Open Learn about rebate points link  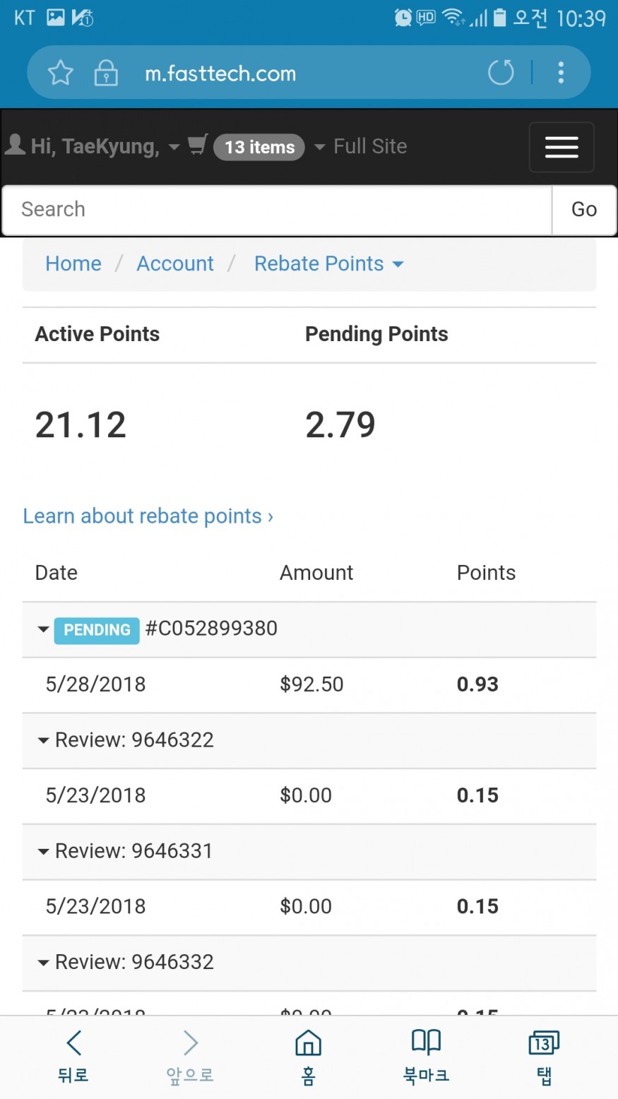[148, 516]
